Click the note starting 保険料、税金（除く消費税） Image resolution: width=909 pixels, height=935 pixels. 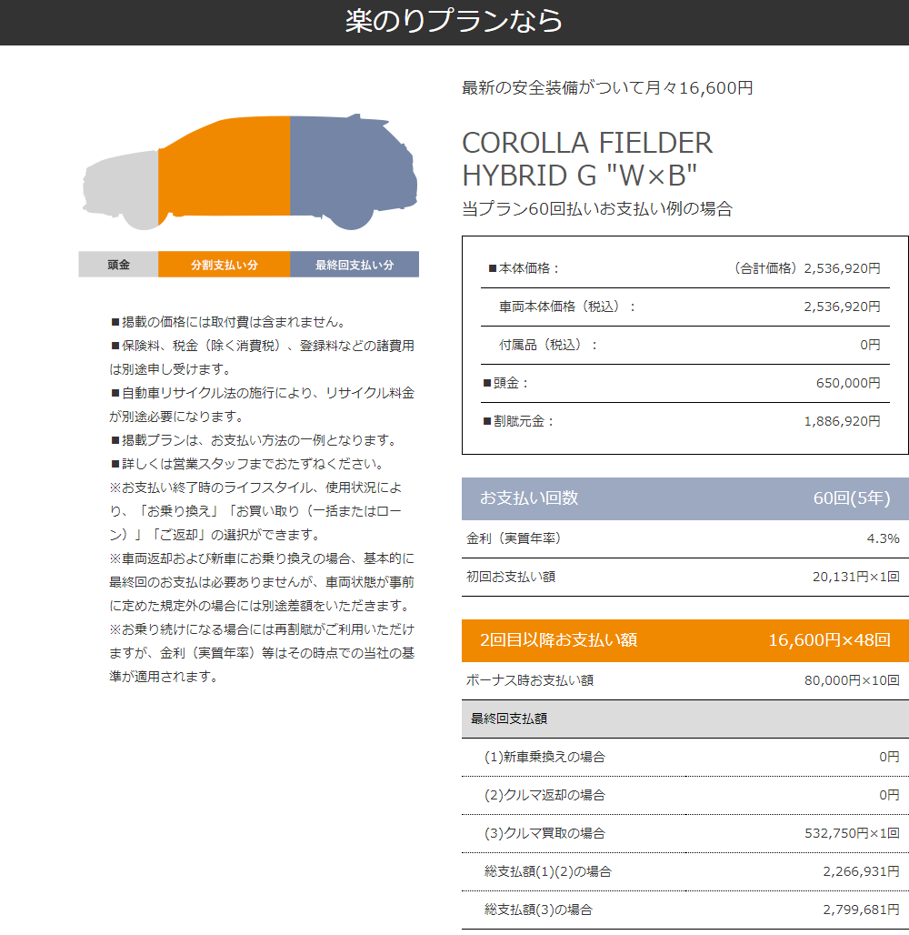[x=262, y=357]
